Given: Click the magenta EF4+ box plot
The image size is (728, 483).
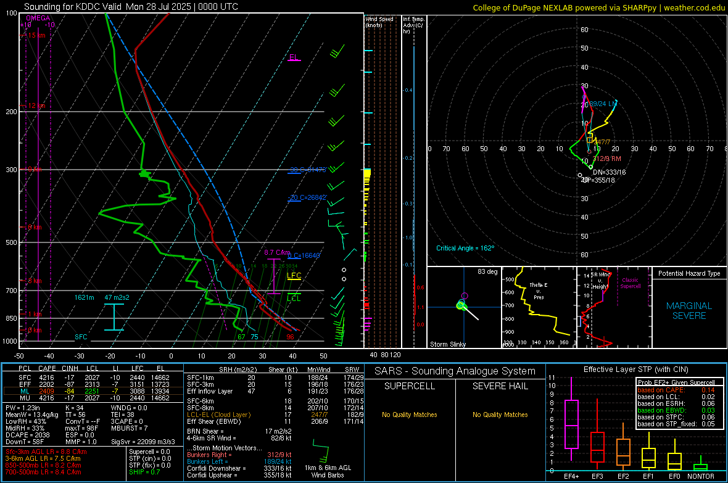Looking at the screenshot, I should 571,424.
